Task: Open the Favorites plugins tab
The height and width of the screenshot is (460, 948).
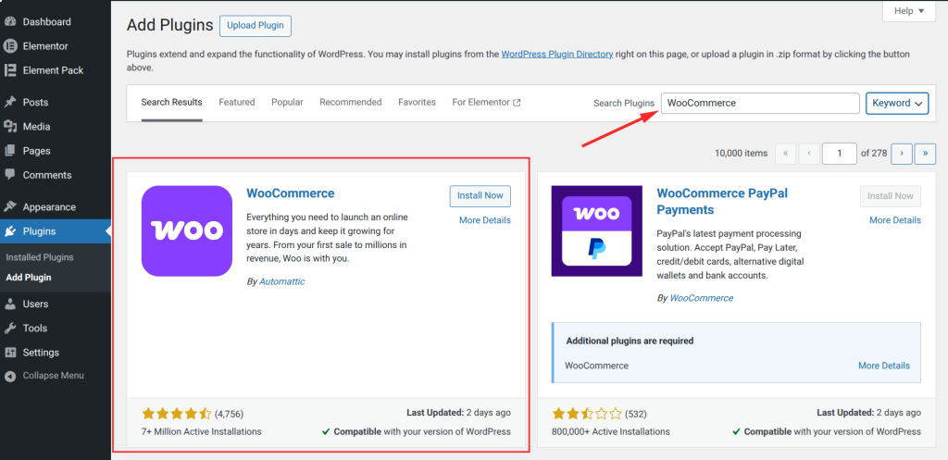Action: [417, 102]
